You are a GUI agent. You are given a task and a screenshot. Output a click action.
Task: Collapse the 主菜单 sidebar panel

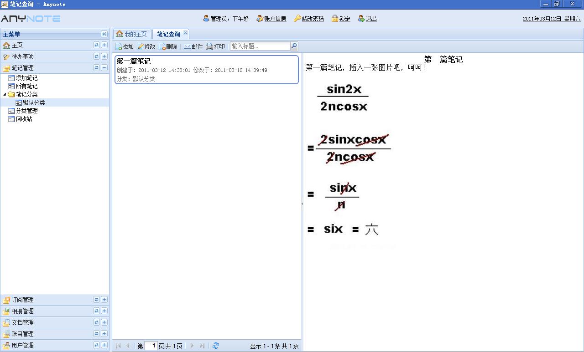coord(104,34)
